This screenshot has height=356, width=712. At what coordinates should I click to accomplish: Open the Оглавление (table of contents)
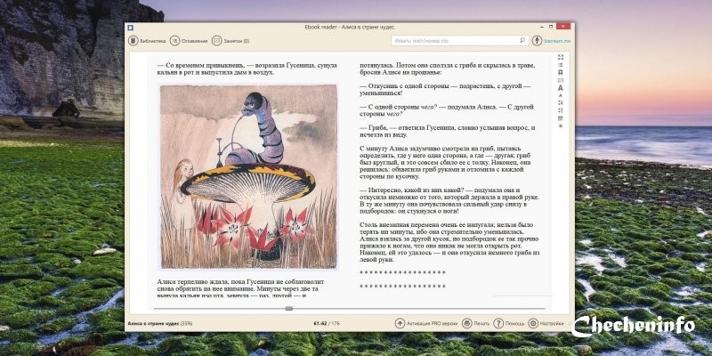click(x=189, y=41)
